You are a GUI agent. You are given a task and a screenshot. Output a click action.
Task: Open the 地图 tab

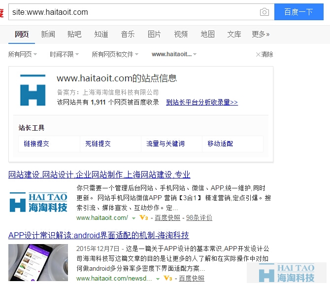coord(208,34)
